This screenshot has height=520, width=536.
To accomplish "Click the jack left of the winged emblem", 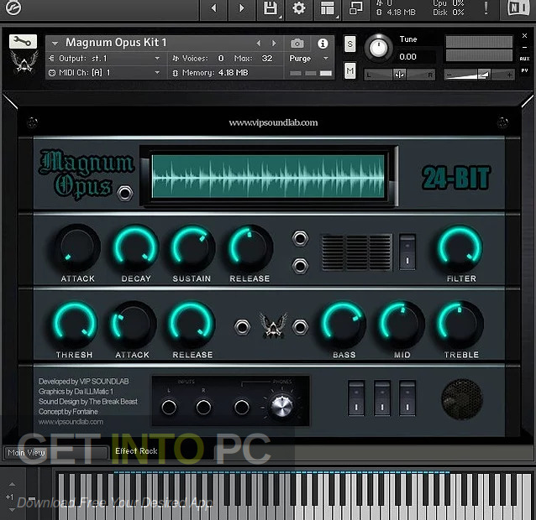I will (242, 327).
